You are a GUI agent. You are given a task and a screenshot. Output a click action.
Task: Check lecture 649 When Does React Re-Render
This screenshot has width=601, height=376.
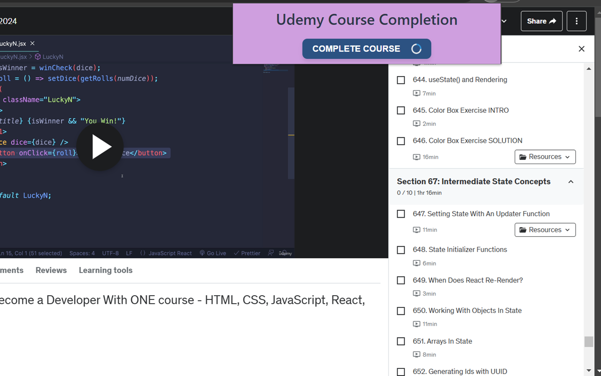pos(401,281)
